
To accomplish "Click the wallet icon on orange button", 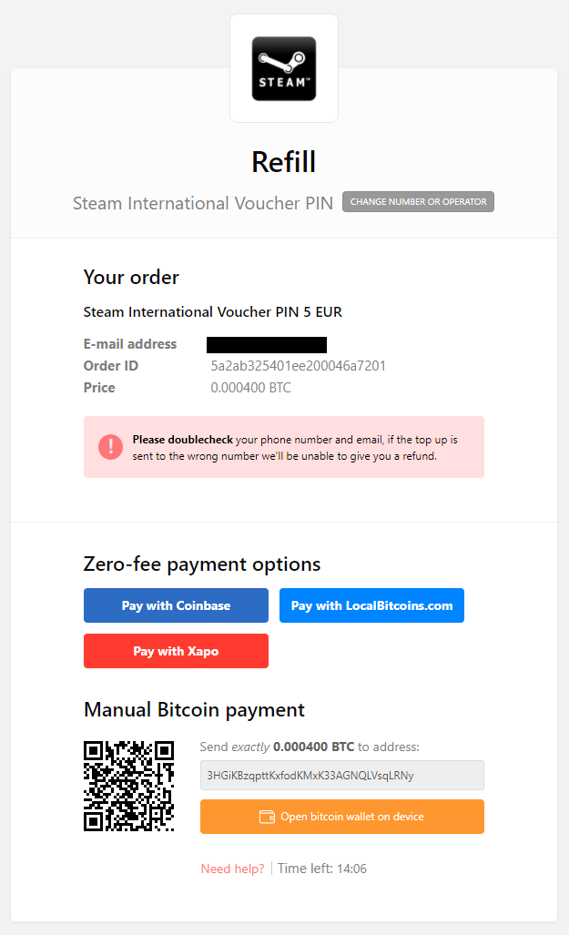I will pos(268,817).
